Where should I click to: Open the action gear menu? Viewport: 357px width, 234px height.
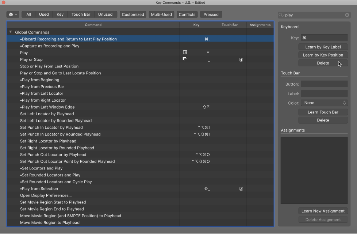pos(12,14)
